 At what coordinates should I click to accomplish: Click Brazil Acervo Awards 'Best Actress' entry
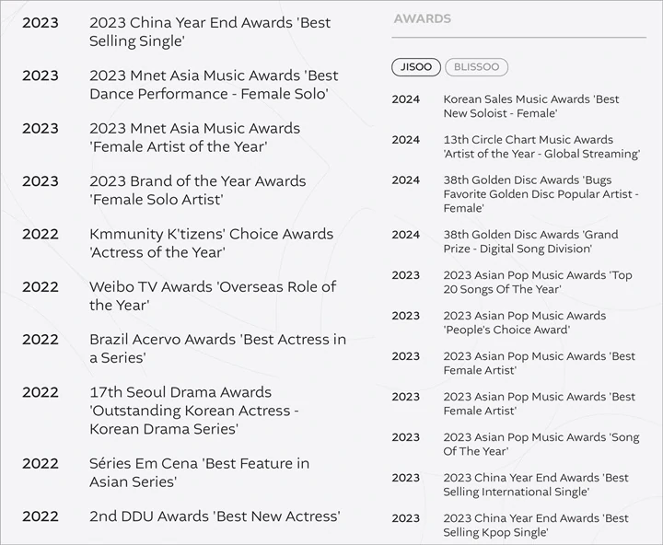point(217,348)
